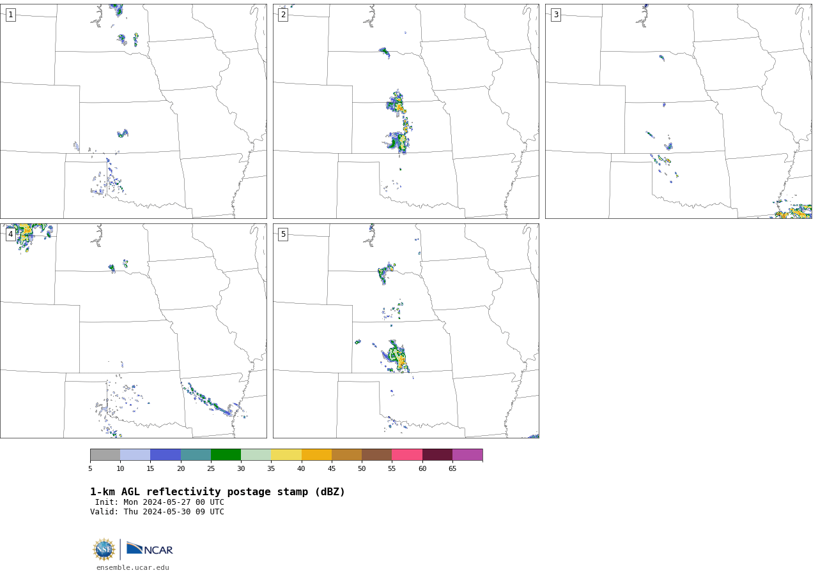Image resolution: width=818 pixels, height=575 pixels.
Task: Click the panel number label 5
Action: pyautogui.click(x=283, y=234)
